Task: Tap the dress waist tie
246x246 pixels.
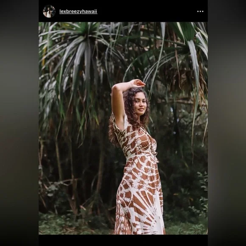Action: click(x=142, y=156)
